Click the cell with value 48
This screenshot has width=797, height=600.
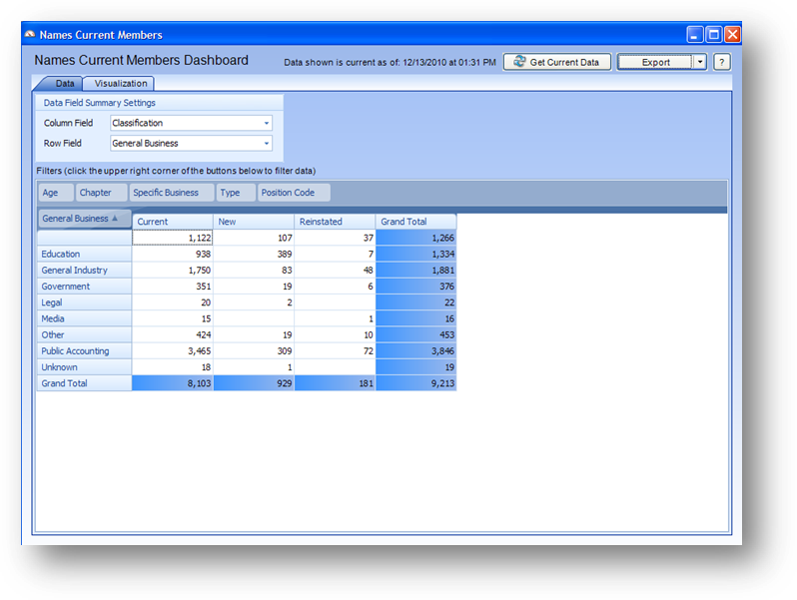click(335, 271)
